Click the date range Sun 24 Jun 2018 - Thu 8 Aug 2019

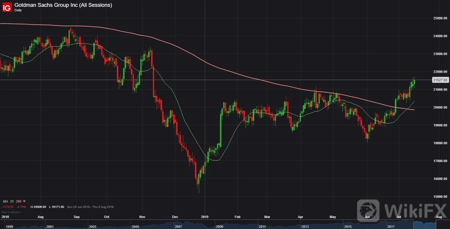click(90, 207)
